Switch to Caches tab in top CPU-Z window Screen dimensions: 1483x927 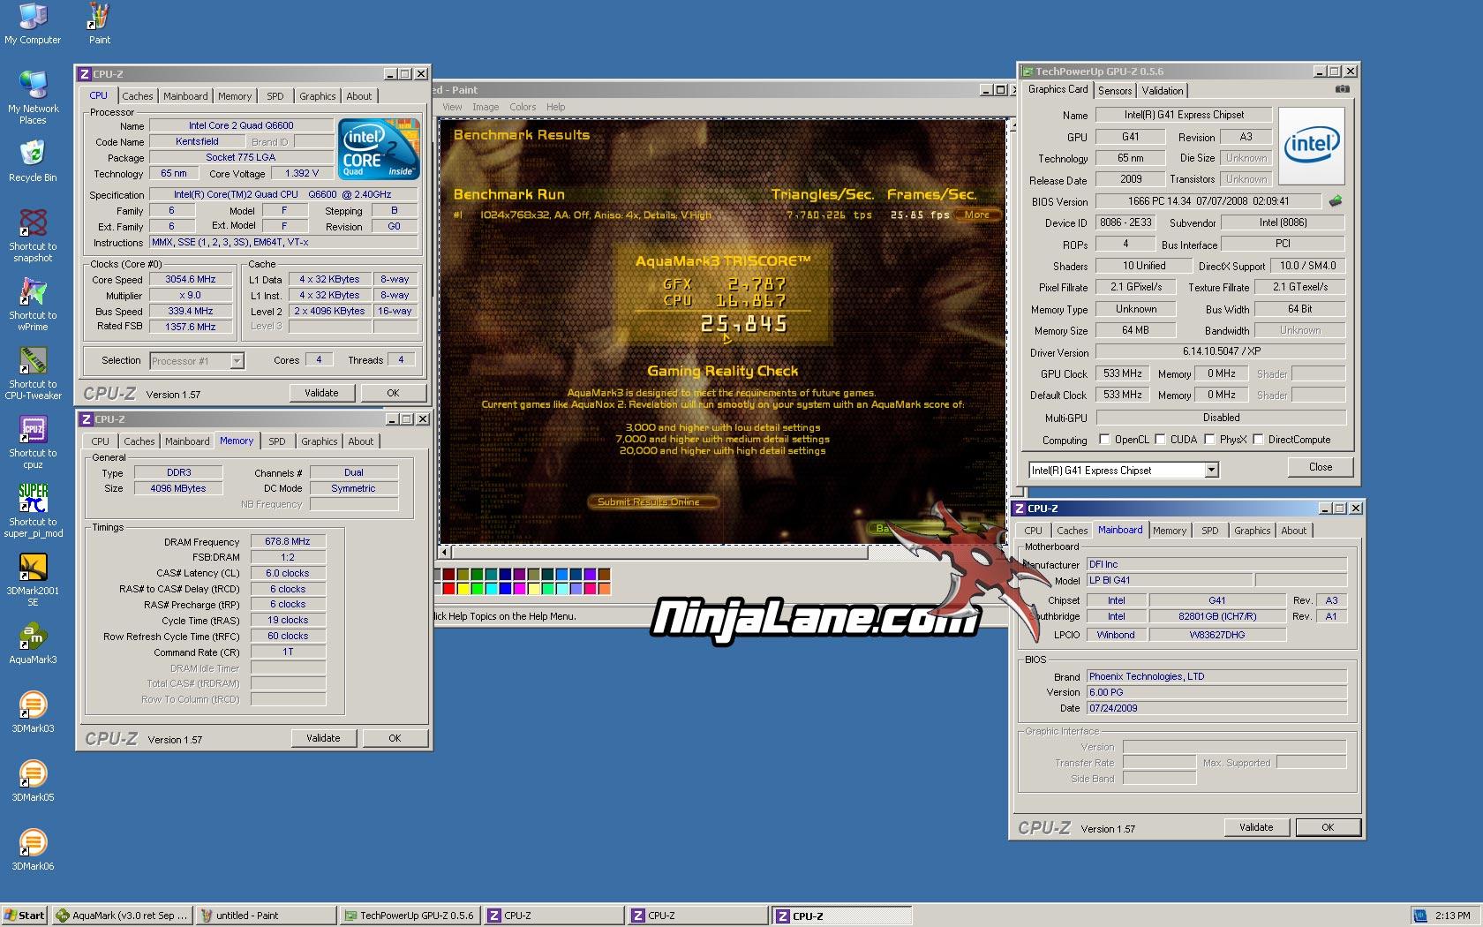(137, 96)
